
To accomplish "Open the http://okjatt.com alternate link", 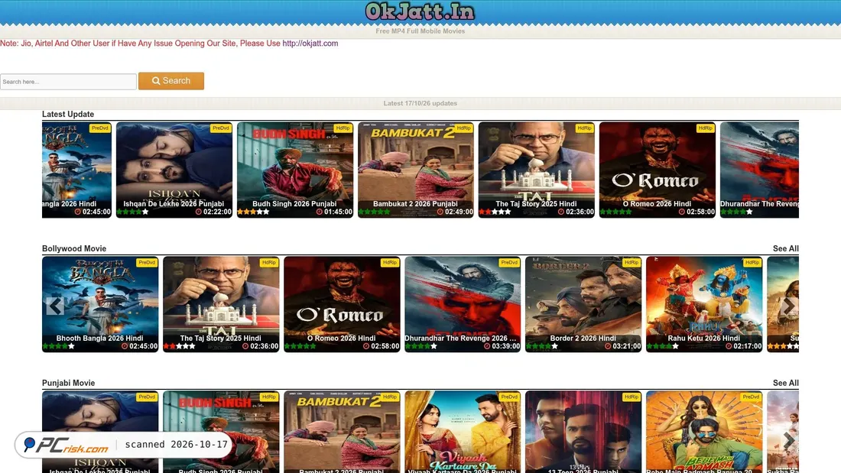I will [x=310, y=44].
